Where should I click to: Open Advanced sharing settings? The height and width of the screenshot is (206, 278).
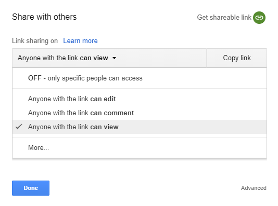coord(254,188)
